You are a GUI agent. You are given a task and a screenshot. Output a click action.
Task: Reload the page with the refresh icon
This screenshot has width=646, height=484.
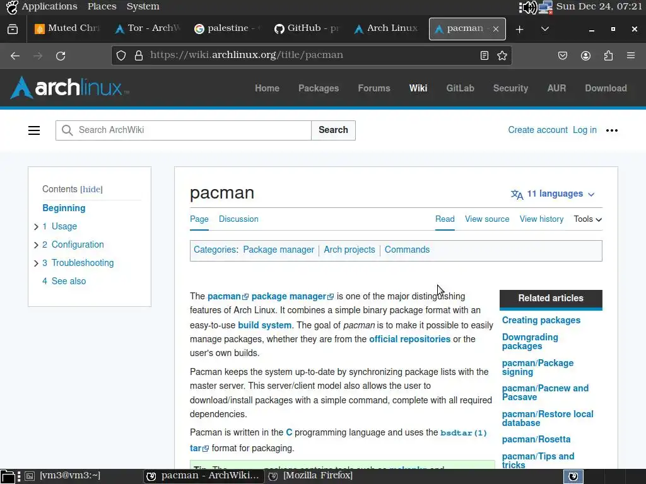click(61, 55)
